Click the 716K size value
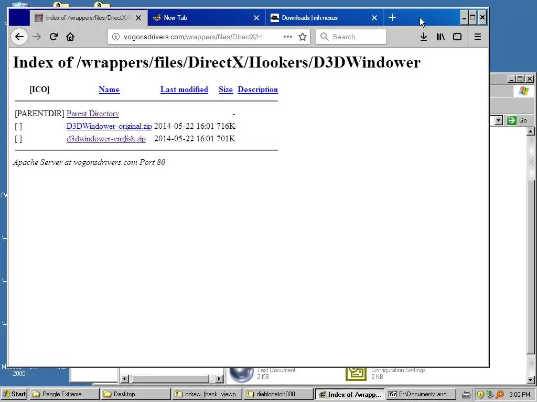The width and height of the screenshot is (537, 402). pyautogui.click(x=226, y=126)
